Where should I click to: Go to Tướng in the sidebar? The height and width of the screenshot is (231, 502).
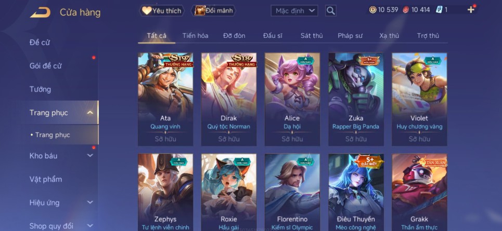click(41, 89)
